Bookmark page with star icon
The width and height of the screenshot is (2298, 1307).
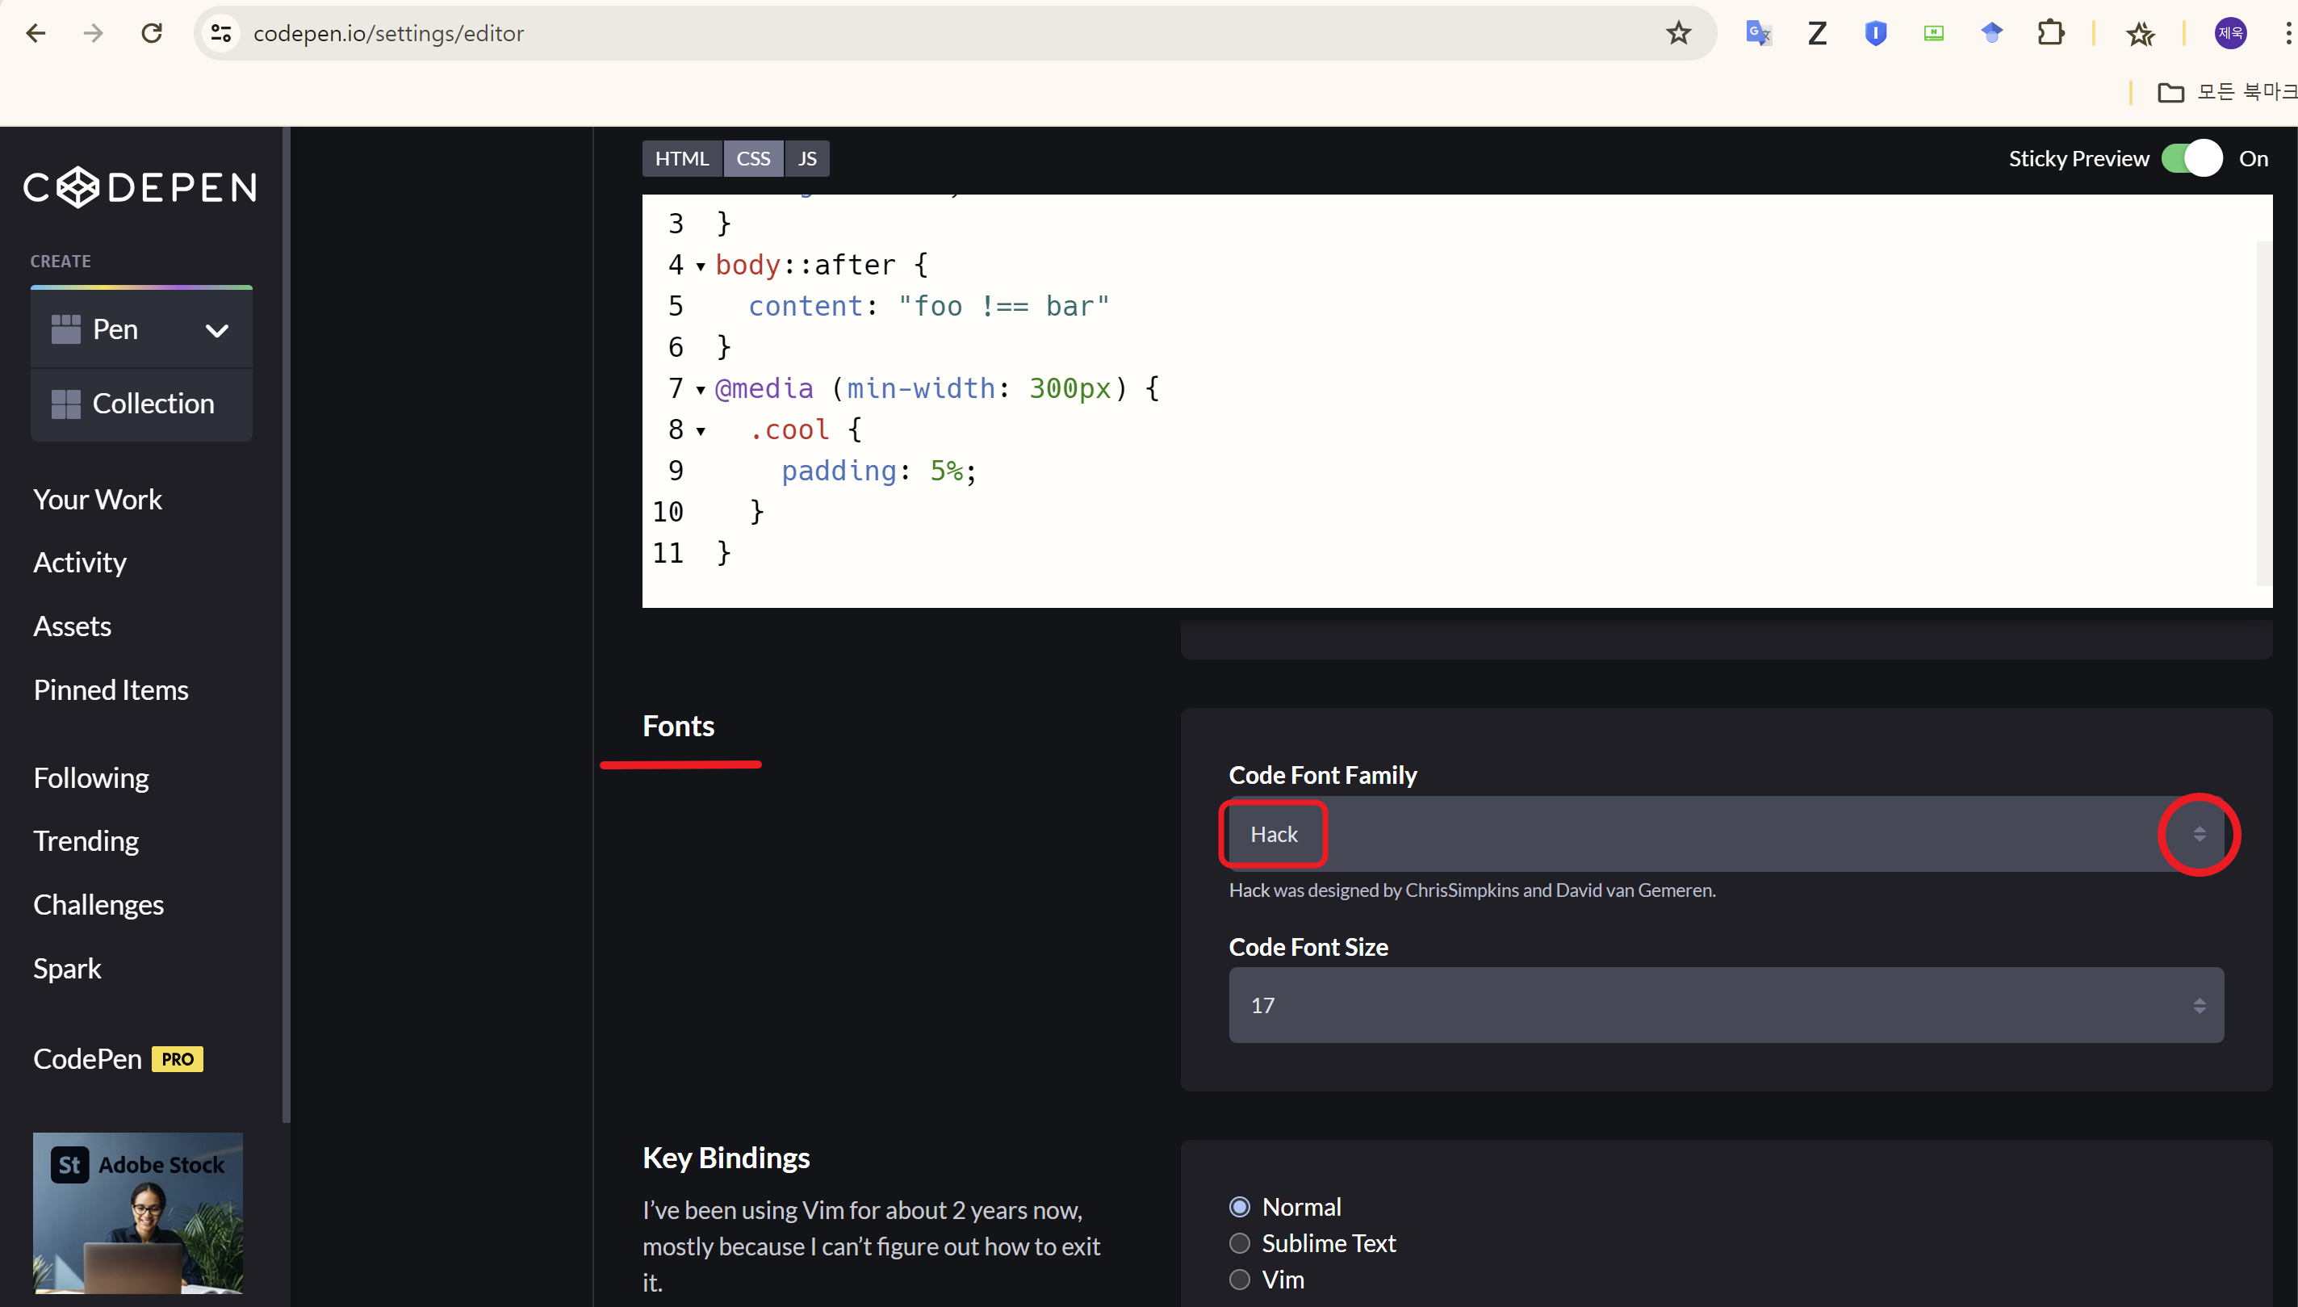click(x=1678, y=33)
